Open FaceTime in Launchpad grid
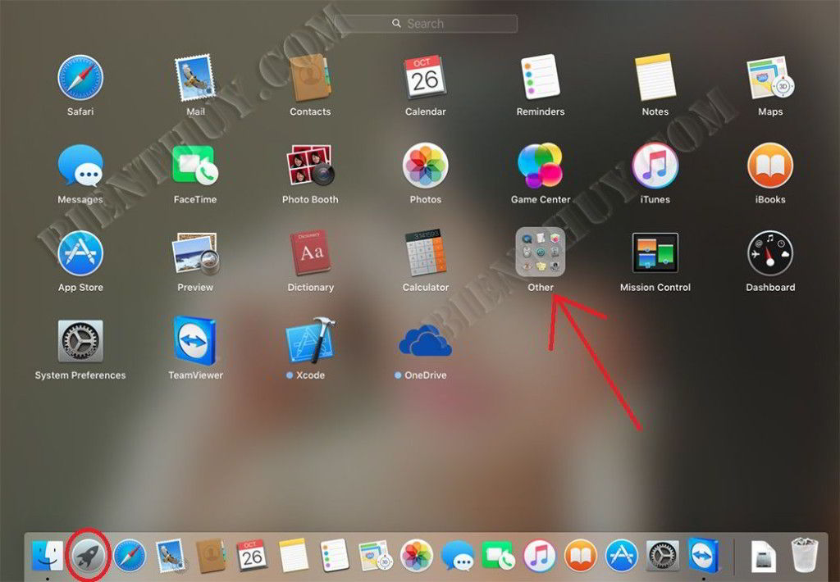840x582 pixels. (195, 166)
